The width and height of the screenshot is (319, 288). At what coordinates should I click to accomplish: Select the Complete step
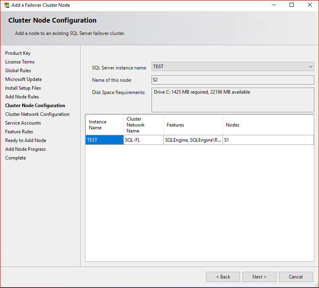click(15, 158)
